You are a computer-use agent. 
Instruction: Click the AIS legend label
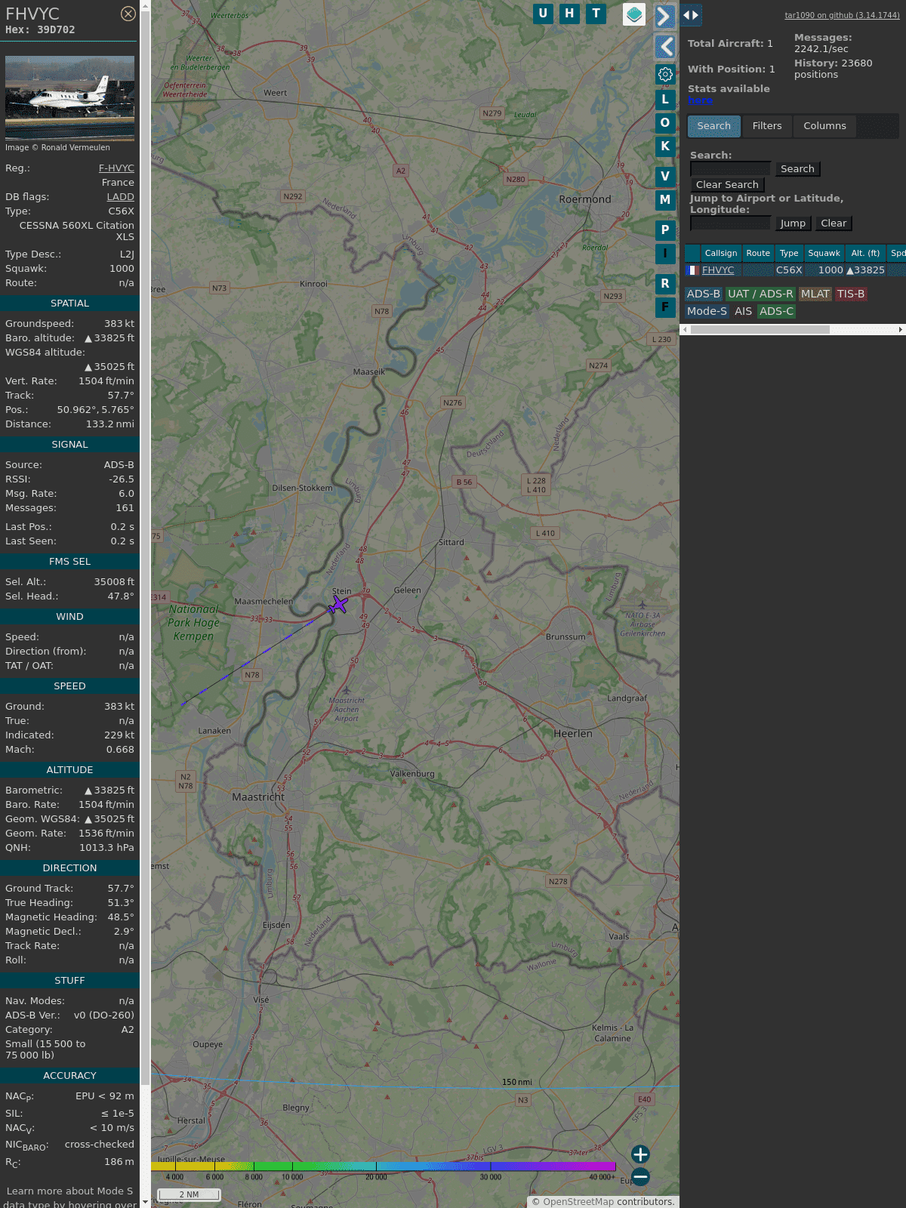pos(744,311)
